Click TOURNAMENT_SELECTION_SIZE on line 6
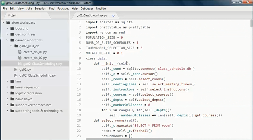The image size is (253, 140). coord(110,48)
